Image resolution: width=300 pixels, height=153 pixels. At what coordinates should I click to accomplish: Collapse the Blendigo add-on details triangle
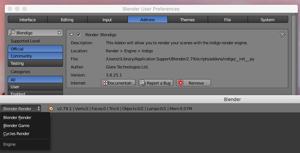point(72,35)
